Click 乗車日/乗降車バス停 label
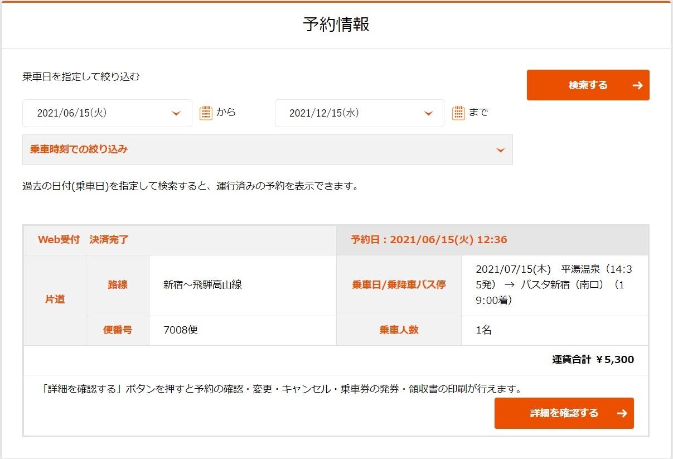The width and height of the screenshot is (673, 459). click(x=399, y=285)
